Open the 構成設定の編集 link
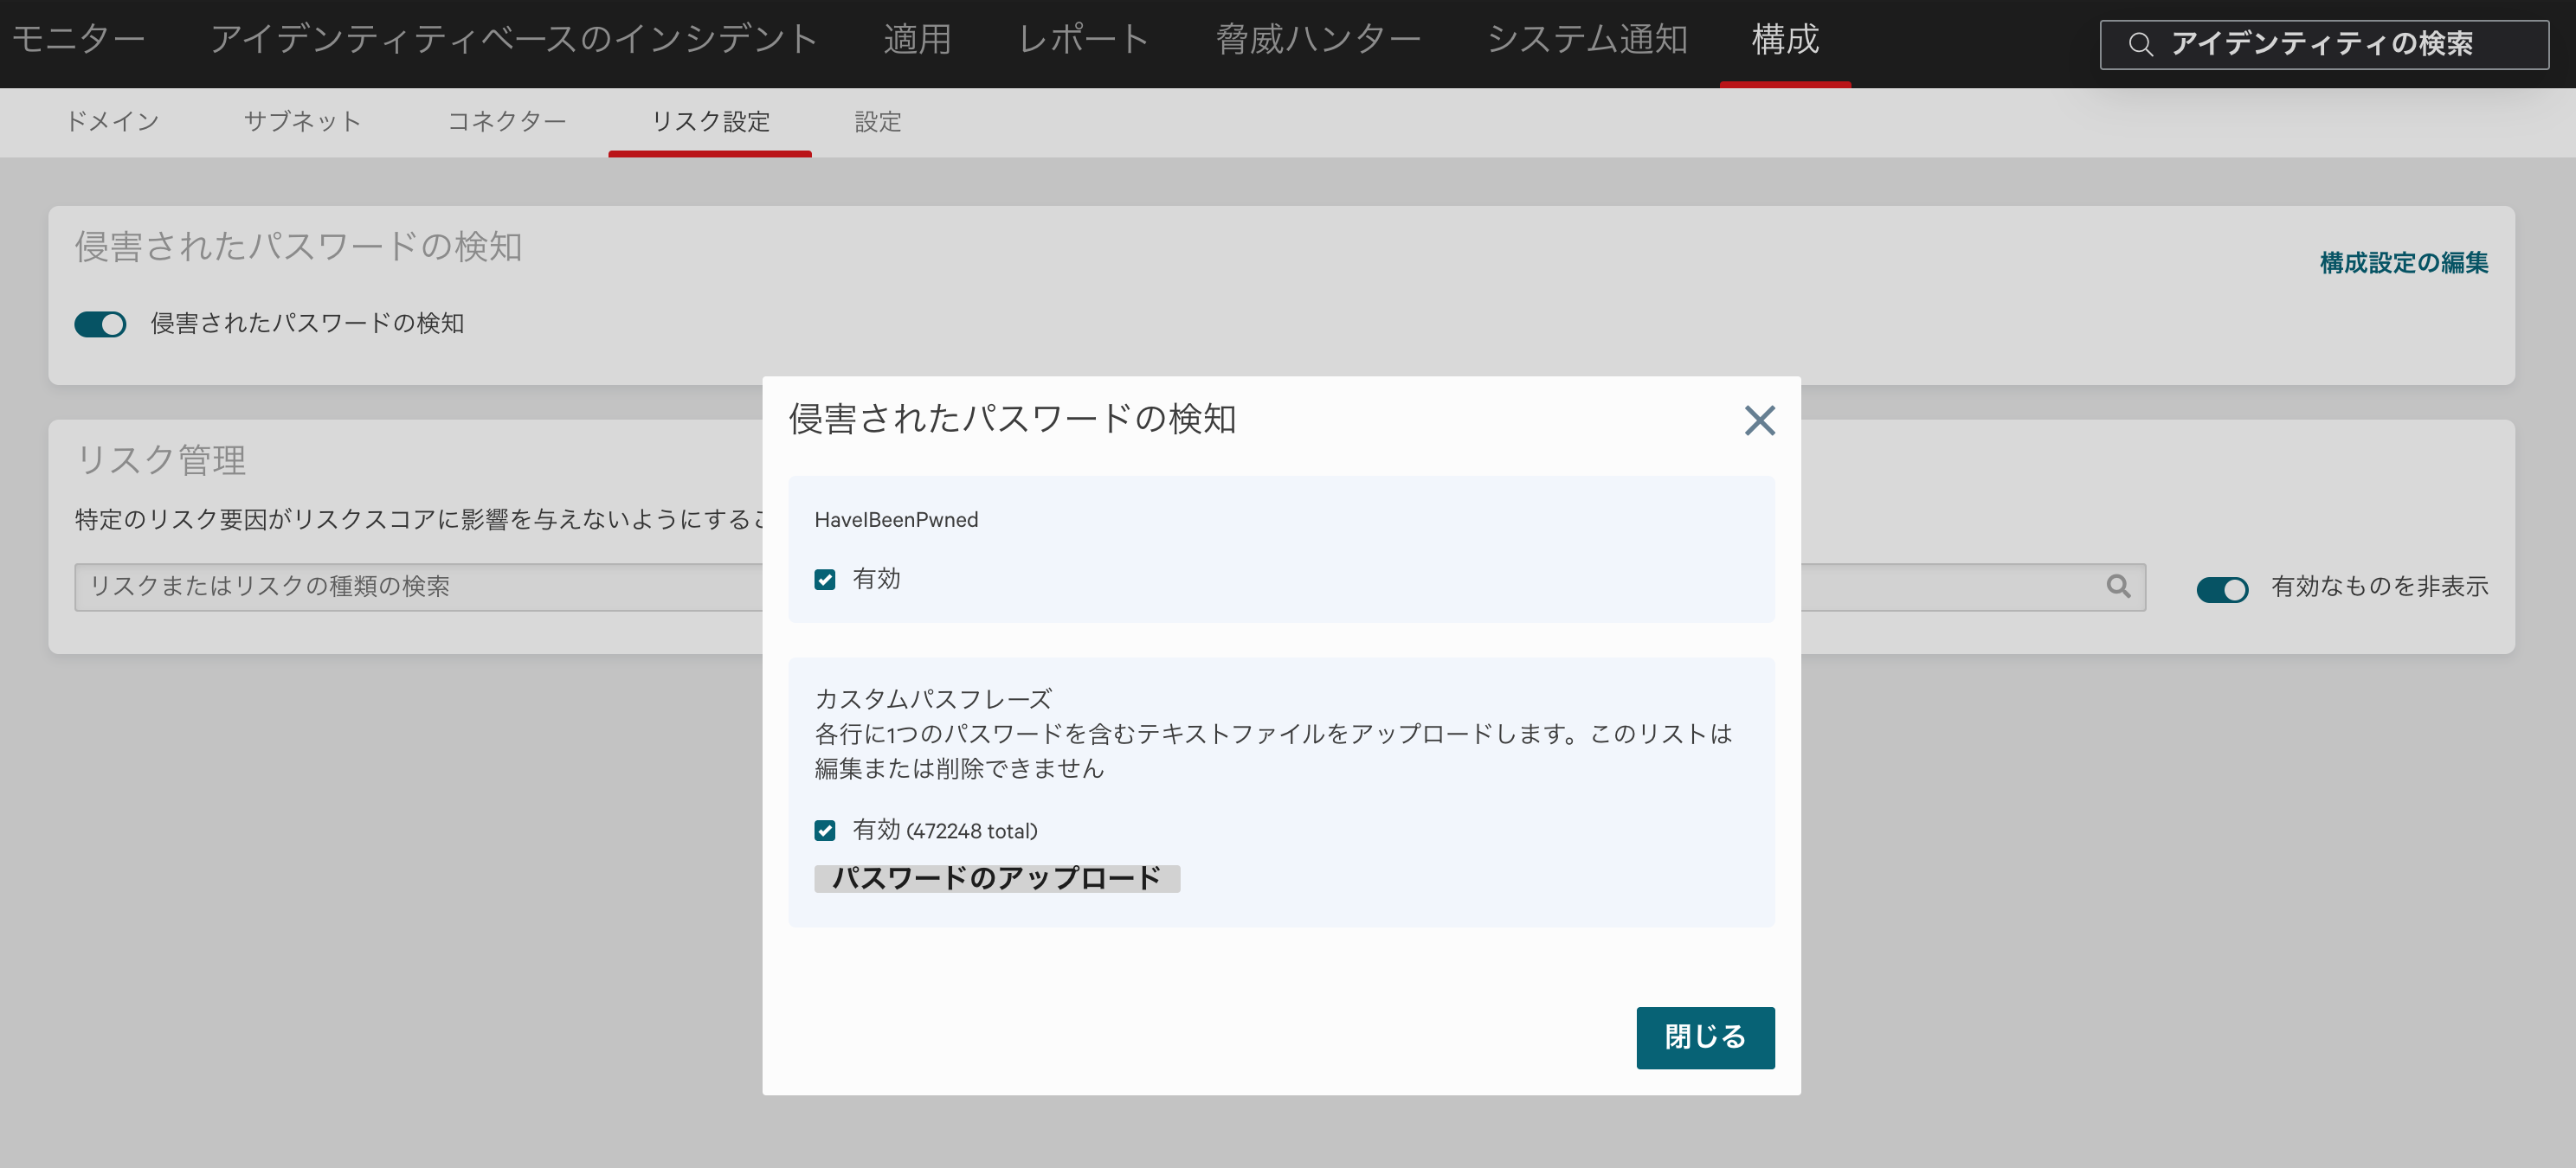The height and width of the screenshot is (1168, 2576). pyautogui.click(x=2404, y=263)
